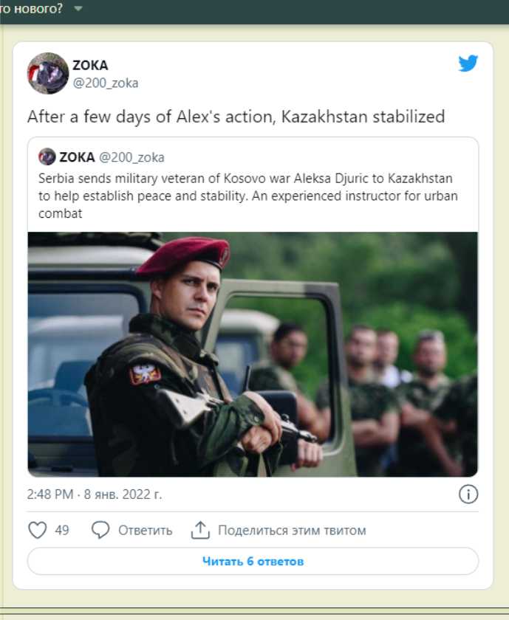This screenshot has width=509, height=620.
Task: Click ZOKA's large profile avatar
Action: [48, 73]
